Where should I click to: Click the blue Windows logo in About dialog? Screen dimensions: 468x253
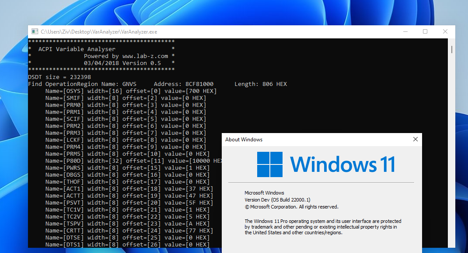pyautogui.click(x=270, y=164)
